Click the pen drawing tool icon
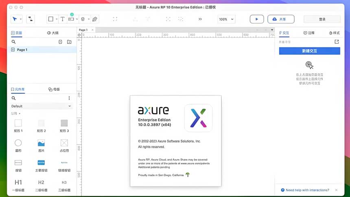This screenshot has height=197, width=350. 95,19
